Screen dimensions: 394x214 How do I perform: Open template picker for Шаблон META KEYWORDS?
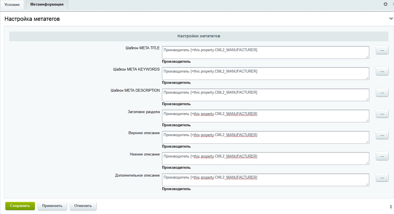coord(382,71)
